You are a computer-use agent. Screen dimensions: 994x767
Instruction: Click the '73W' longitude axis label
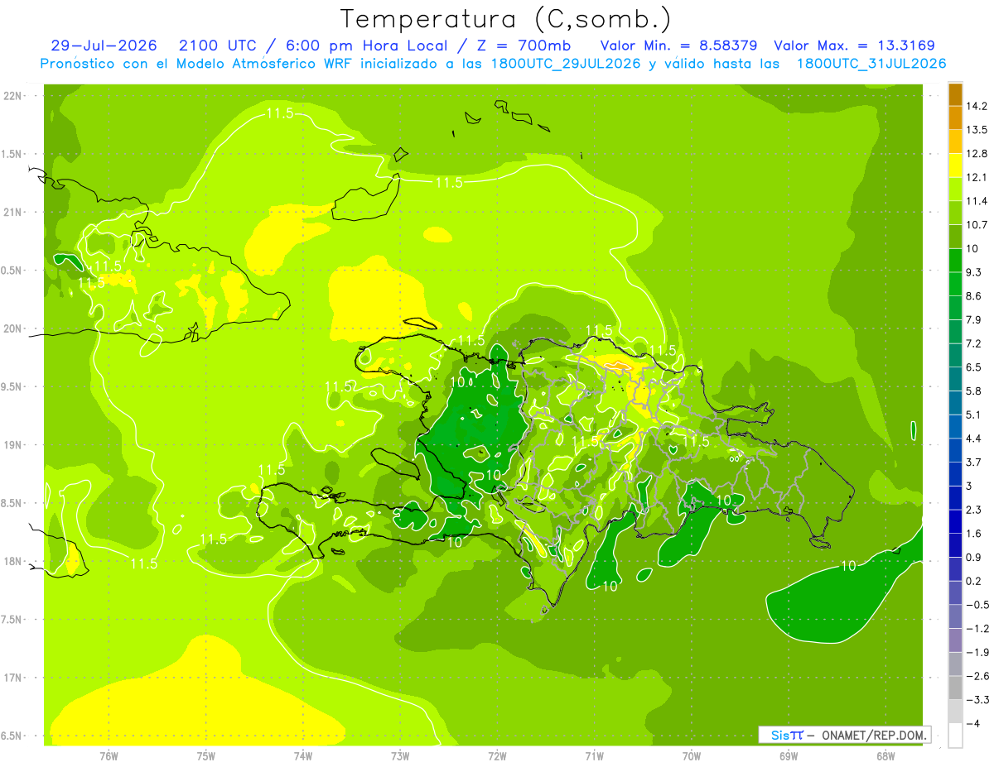coord(400,756)
